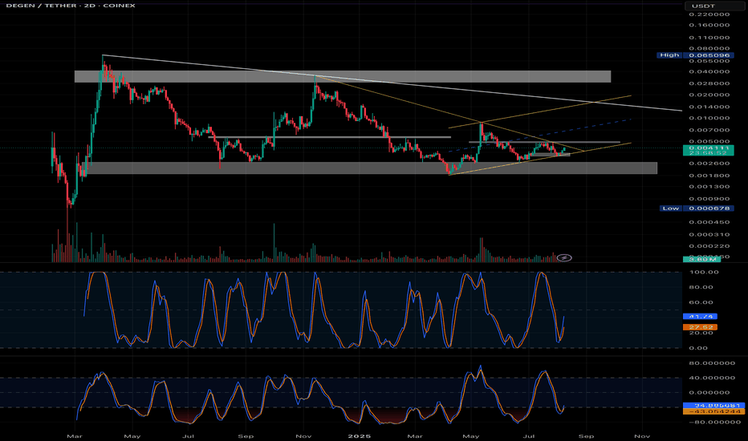
Task: Select the lower gray support zone rectangle
Action: (370, 168)
